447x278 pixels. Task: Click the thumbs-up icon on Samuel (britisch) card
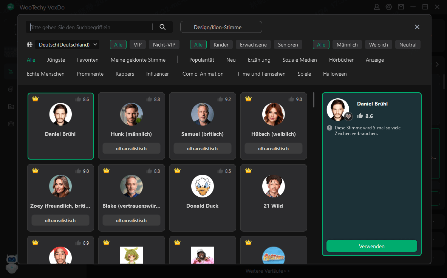coord(220,99)
